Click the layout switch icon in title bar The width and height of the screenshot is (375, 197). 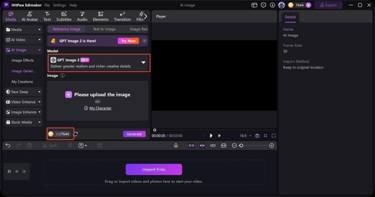pyautogui.click(x=254, y=5)
